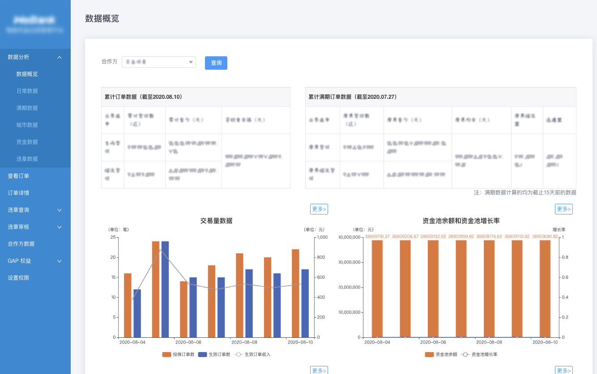Click the 资金池余额 orange legend swatch

tap(429, 354)
